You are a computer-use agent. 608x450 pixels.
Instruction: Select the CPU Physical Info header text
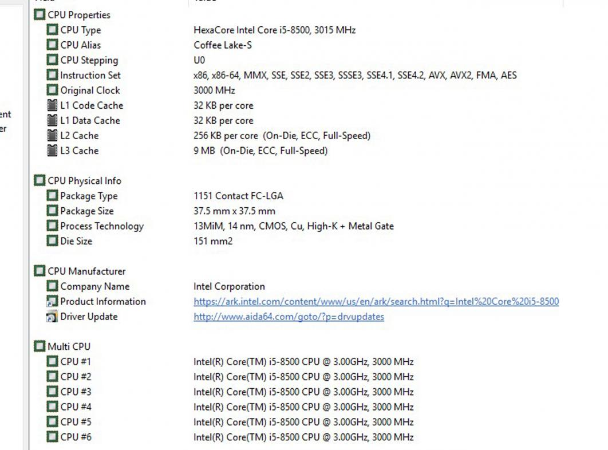coord(85,181)
